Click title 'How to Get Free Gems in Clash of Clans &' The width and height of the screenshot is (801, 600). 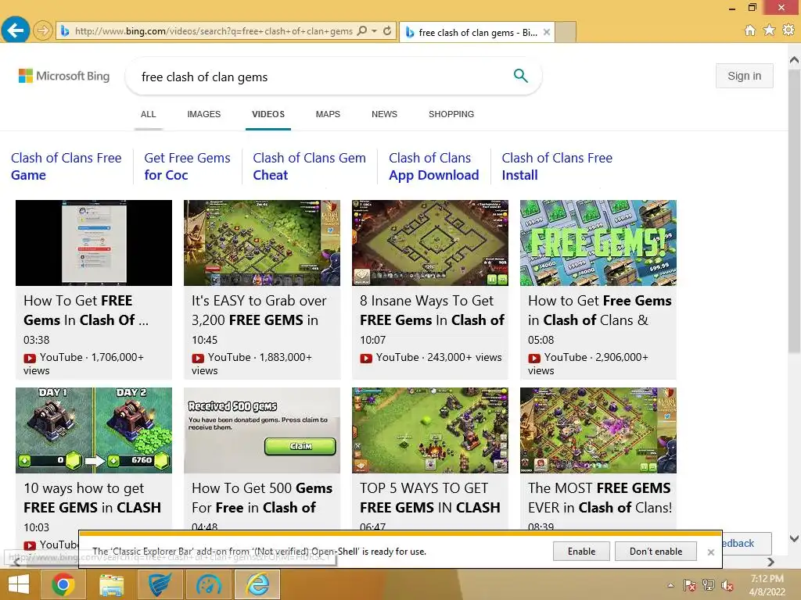pos(600,310)
